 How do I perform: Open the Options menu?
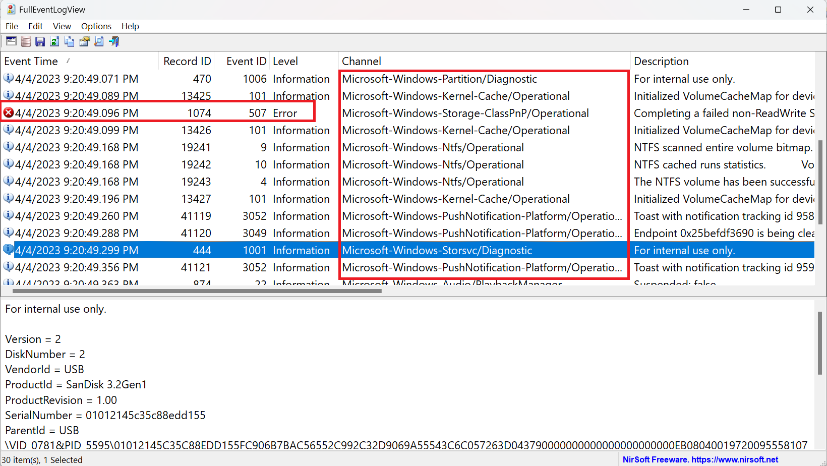pos(96,26)
